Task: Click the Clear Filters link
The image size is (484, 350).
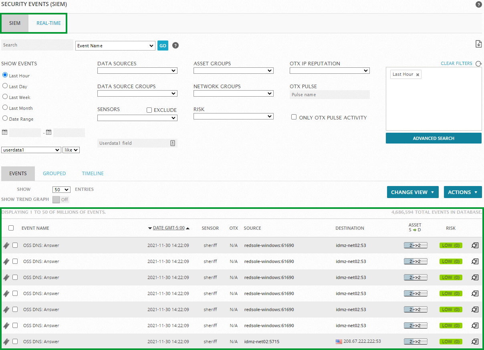Action: 456,63
